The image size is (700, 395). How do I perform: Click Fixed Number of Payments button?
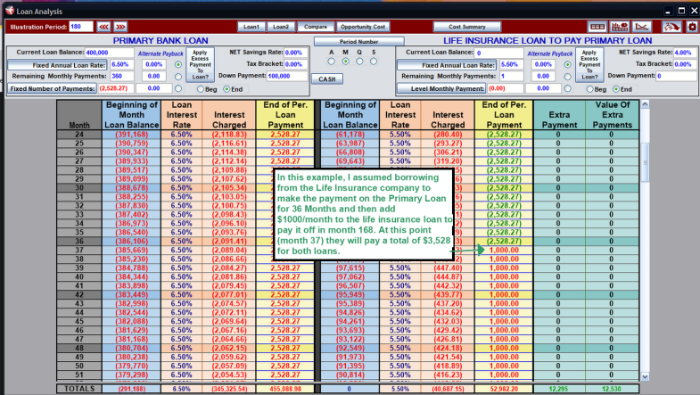pyautogui.click(x=53, y=88)
